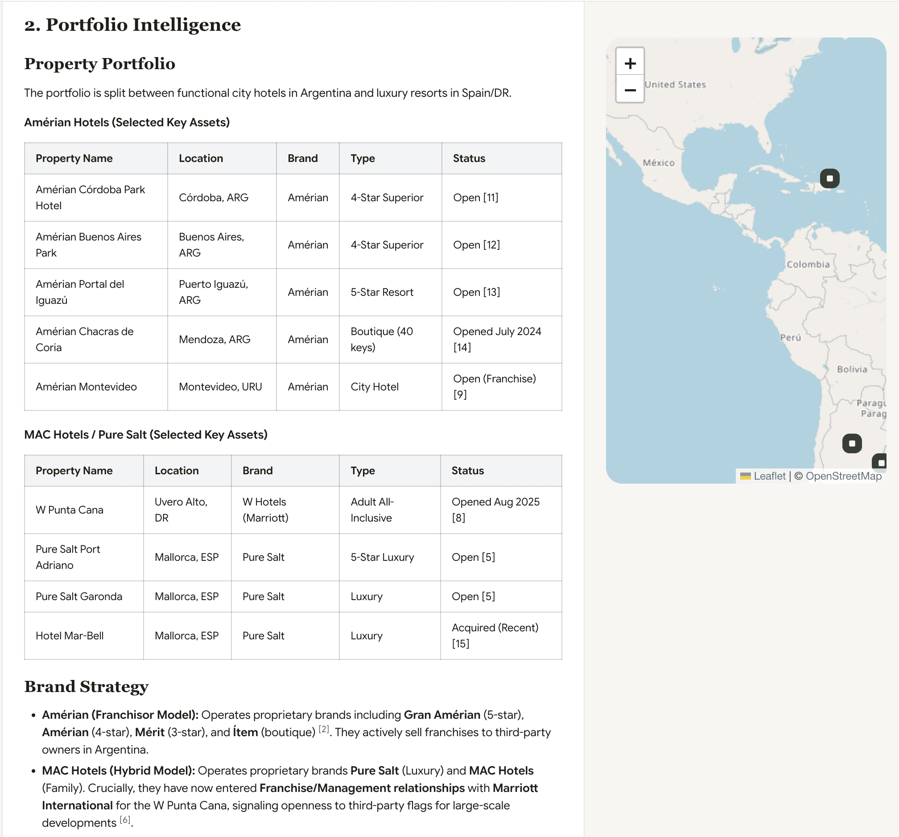Viewport: 899px width, 837px height.
Task: Click the 'Property Name' header in Amérian table
Action: pyautogui.click(x=74, y=158)
